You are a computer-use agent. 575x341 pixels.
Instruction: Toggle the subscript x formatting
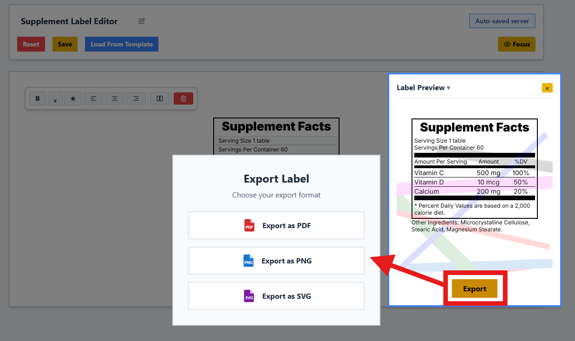(x=55, y=98)
